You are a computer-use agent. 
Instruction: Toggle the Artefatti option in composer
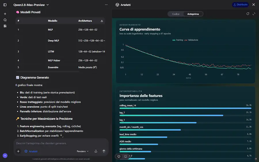[x=31, y=151]
